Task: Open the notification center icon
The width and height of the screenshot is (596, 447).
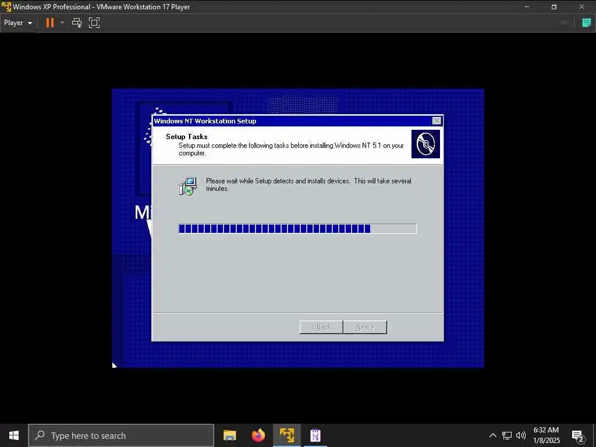Action: pyautogui.click(x=578, y=436)
